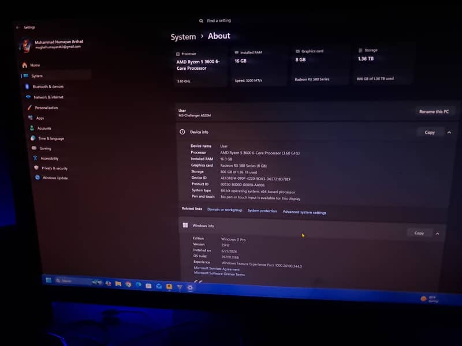Open File Explorer from the taskbar
Screen dimensions: 462x346
pos(118,284)
